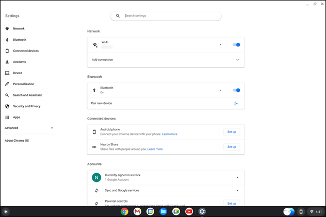The height and width of the screenshot is (217, 326).
Task: Open the phone hub tray icon
Action: pyautogui.click(x=301, y=211)
